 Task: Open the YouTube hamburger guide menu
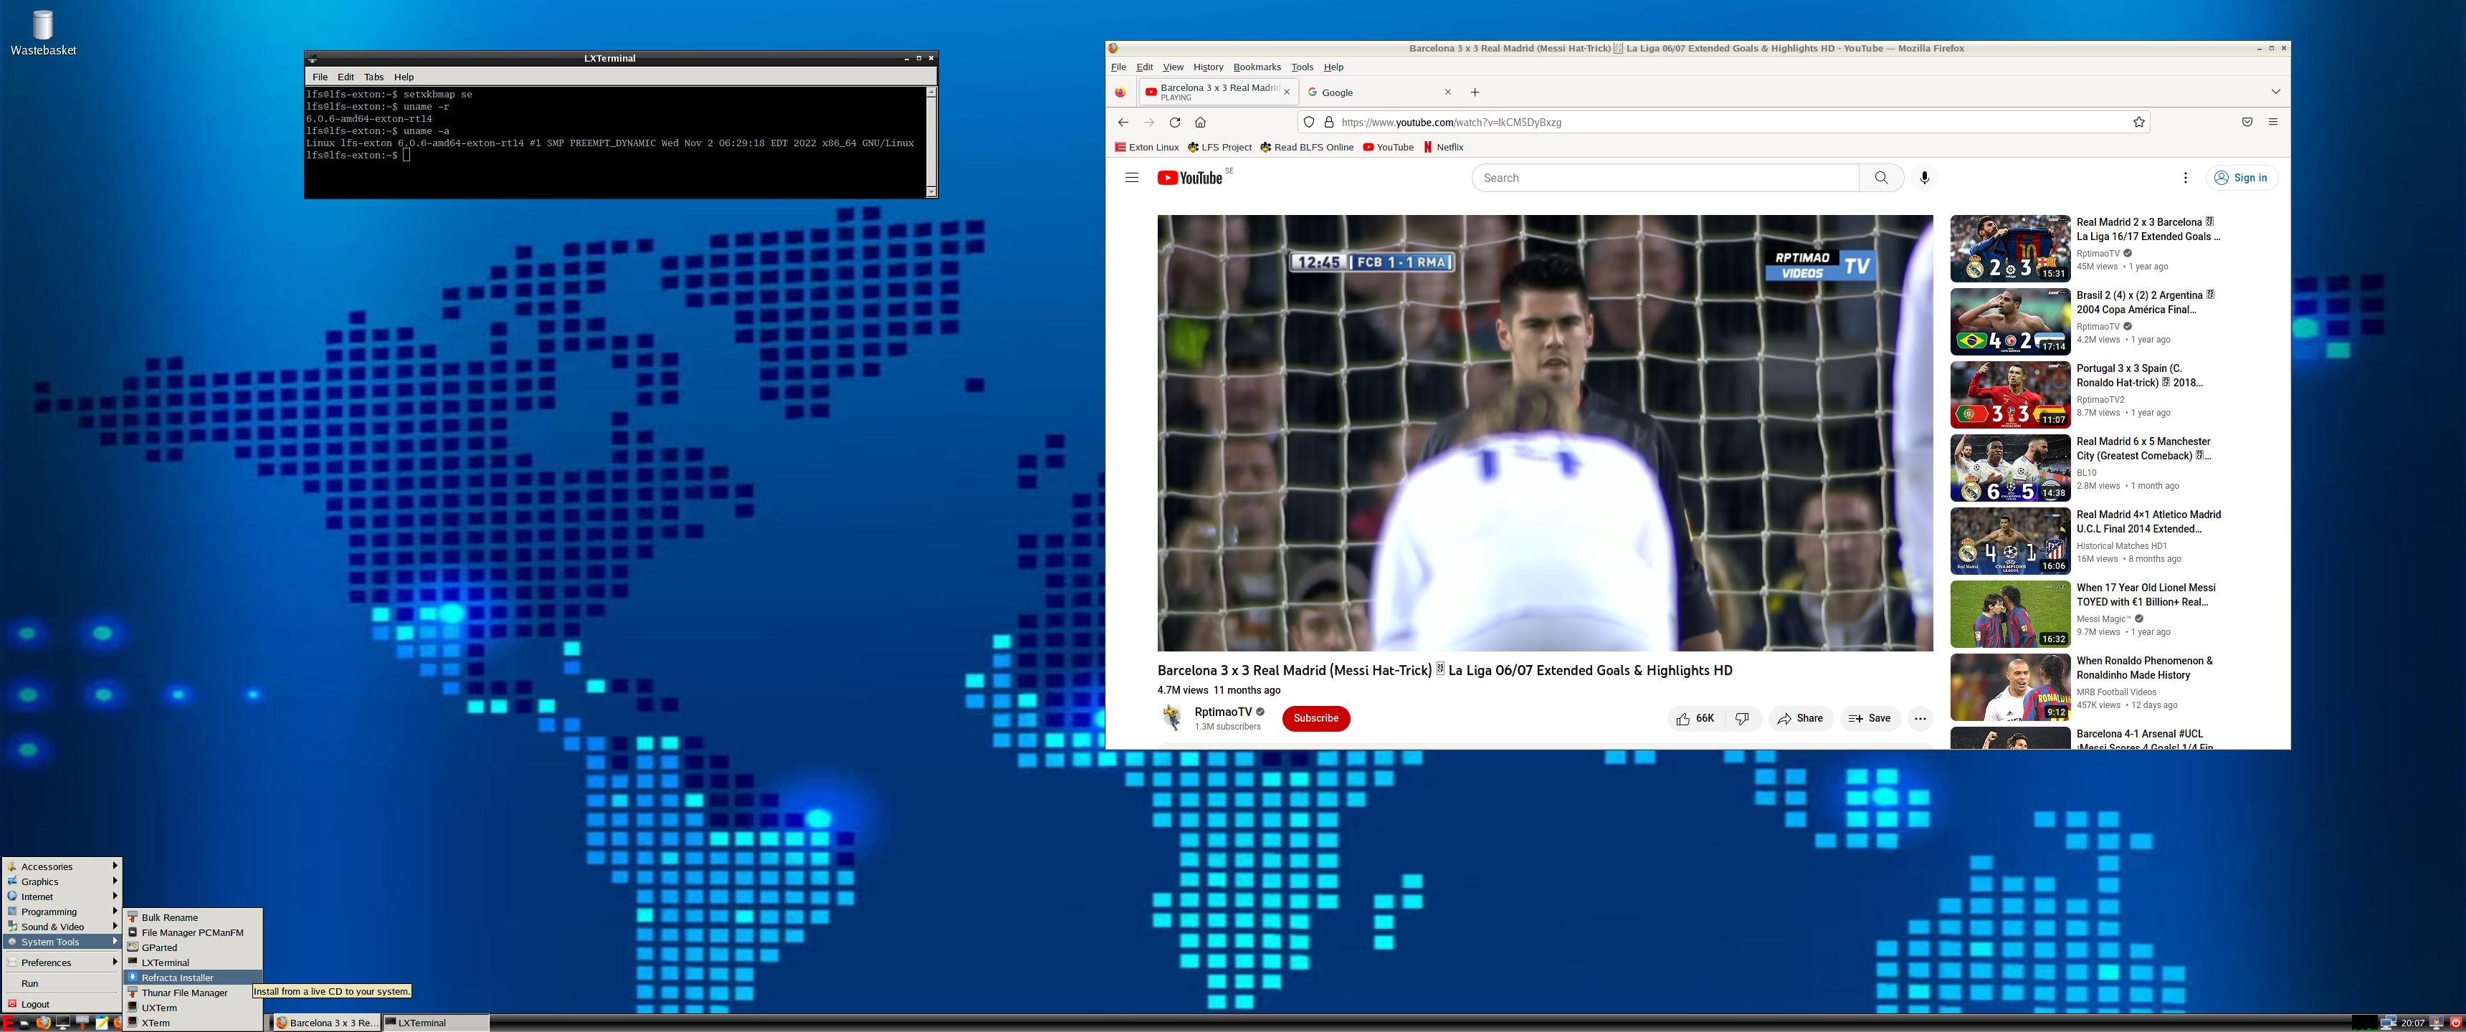tap(1131, 177)
